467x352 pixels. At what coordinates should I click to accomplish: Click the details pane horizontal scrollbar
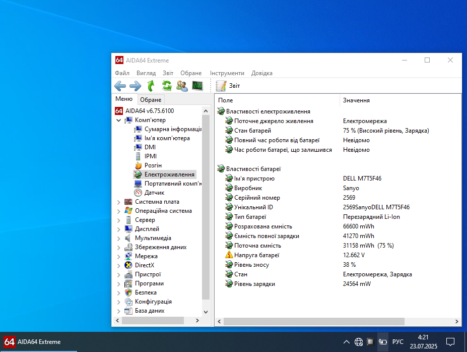pos(313,321)
